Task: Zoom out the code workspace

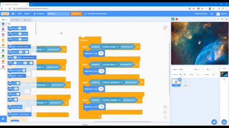Action: point(165,112)
